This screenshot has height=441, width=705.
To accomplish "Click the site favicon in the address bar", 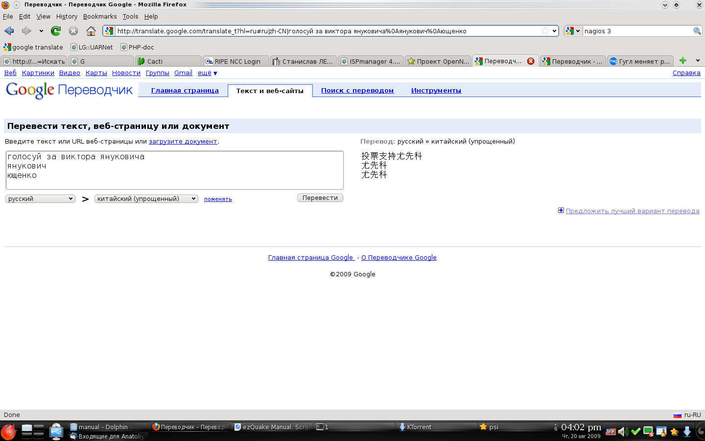I will click(109, 31).
